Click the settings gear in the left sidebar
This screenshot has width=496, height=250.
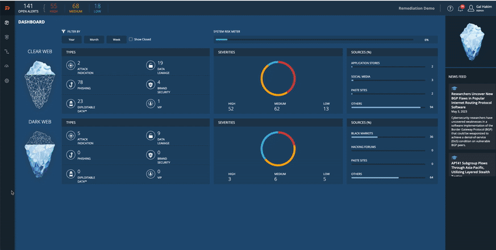[x=7, y=81]
